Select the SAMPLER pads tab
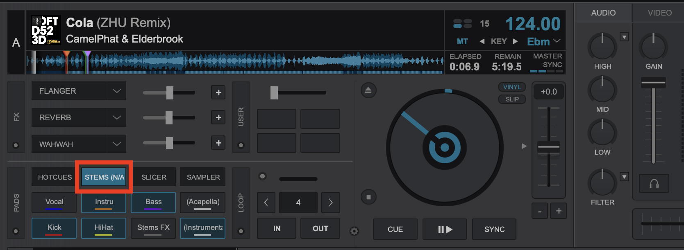 pos(203,177)
